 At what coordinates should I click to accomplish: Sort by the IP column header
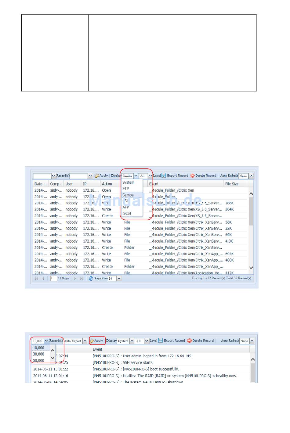click(x=91, y=184)
